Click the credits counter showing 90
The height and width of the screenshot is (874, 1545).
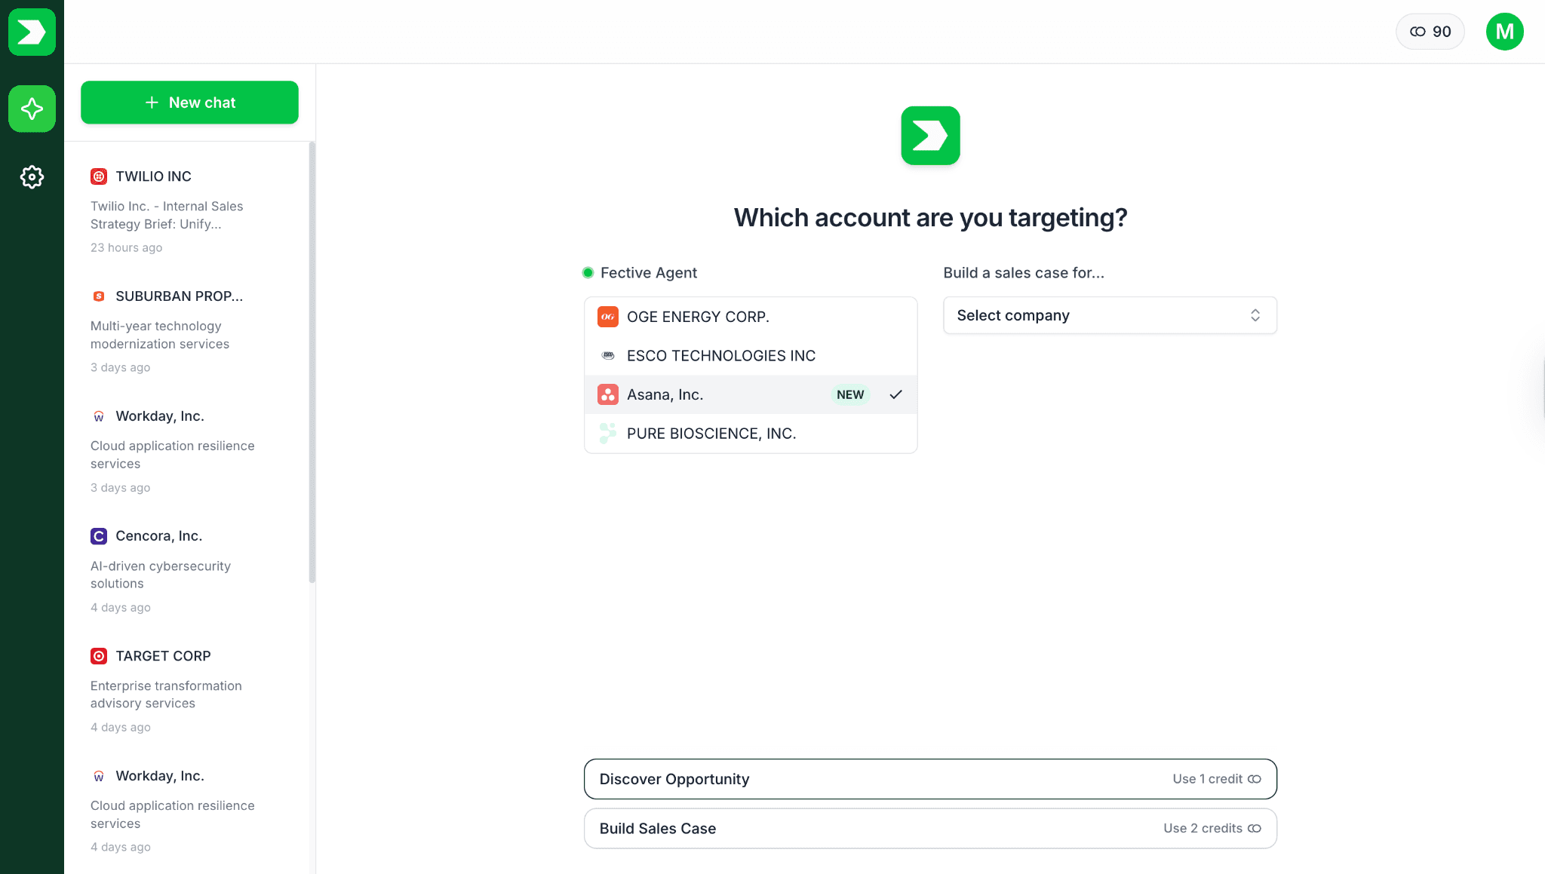[x=1430, y=32]
